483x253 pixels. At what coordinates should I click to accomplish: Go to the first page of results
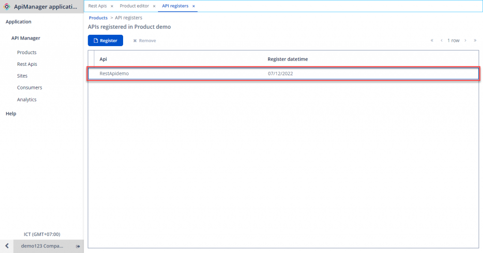tap(432, 40)
